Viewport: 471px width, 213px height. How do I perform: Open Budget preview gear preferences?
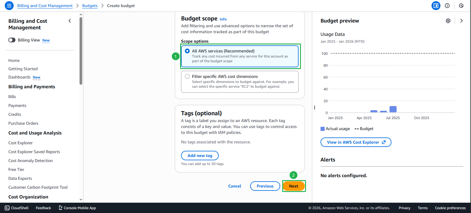pyautogui.click(x=448, y=21)
